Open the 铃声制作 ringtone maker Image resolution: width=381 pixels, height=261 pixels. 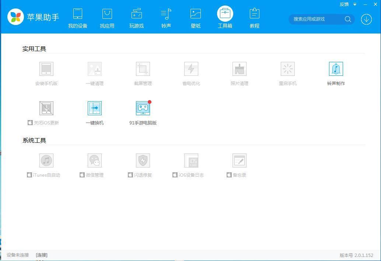click(x=336, y=69)
